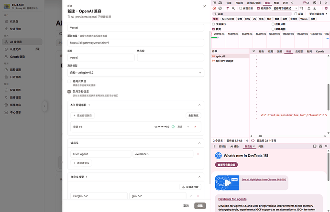The height and width of the screenshot is (212, 330).
Task: Expand key #1 chevron
Action: click(188, 127)
